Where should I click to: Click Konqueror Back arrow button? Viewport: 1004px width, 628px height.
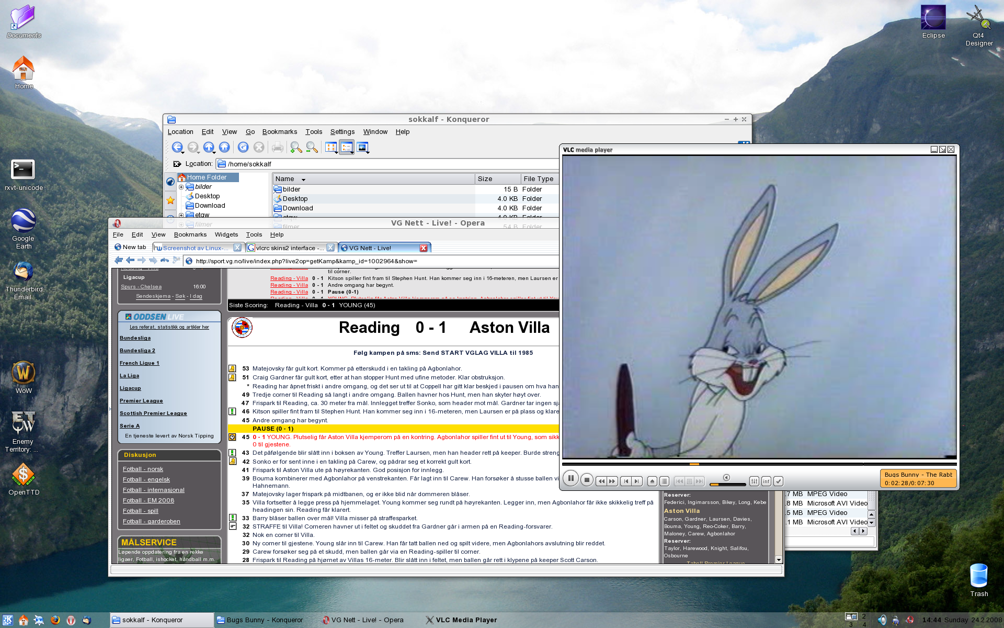pyautogui.click(x=177, y=147)
